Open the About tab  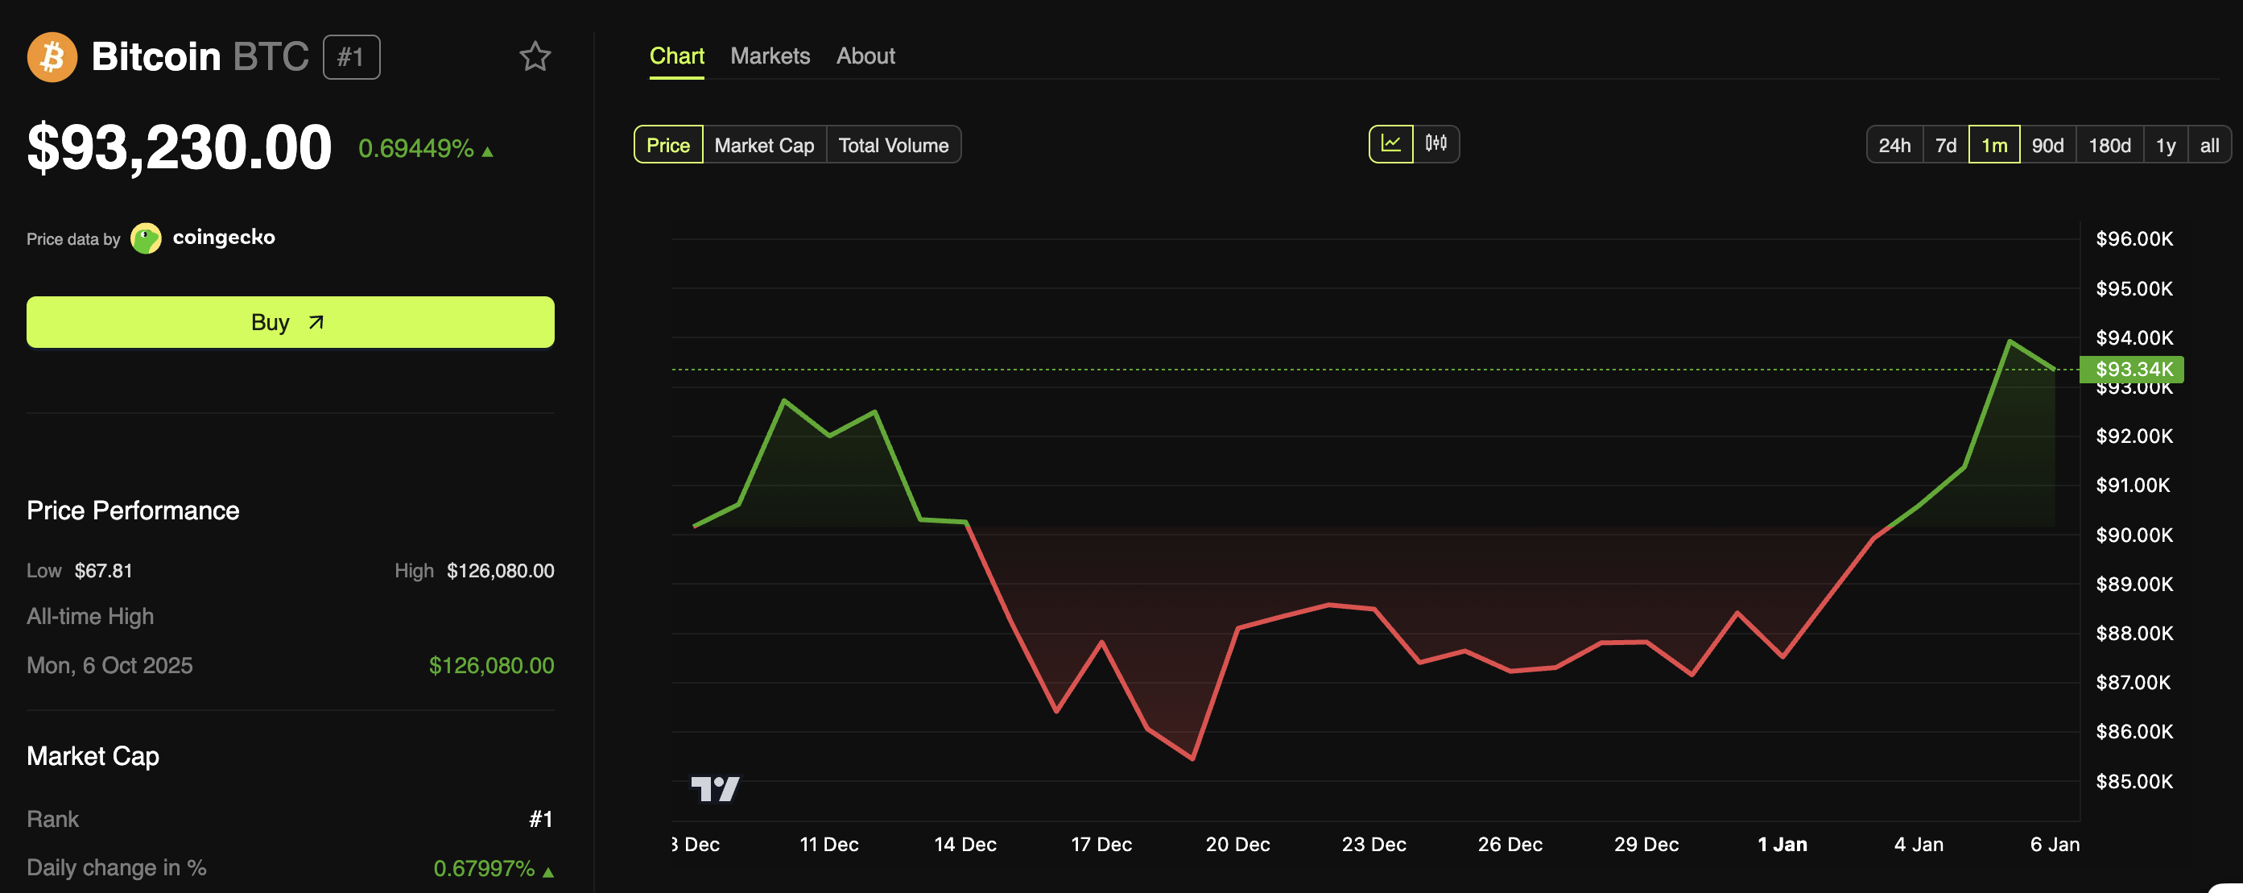pyautogui.click(x=865, y=56)
